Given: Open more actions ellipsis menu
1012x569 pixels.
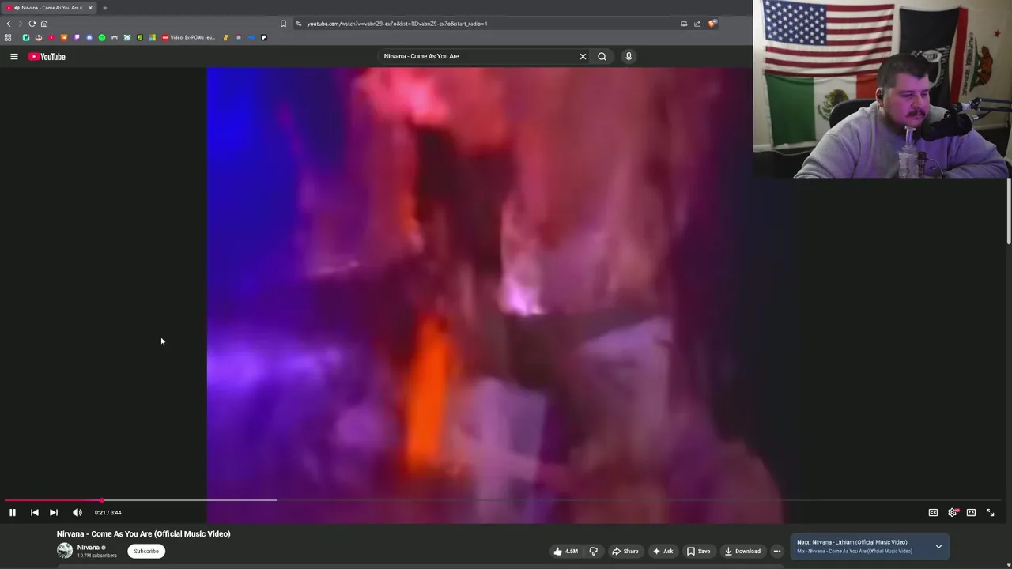Looking at the screenshot, I should click(777, 551).
